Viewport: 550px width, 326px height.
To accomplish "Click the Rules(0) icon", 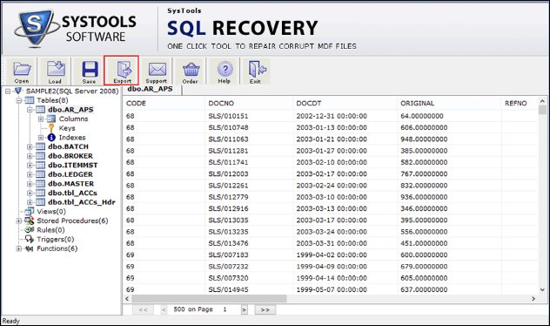I will click(x=30, y=230).
